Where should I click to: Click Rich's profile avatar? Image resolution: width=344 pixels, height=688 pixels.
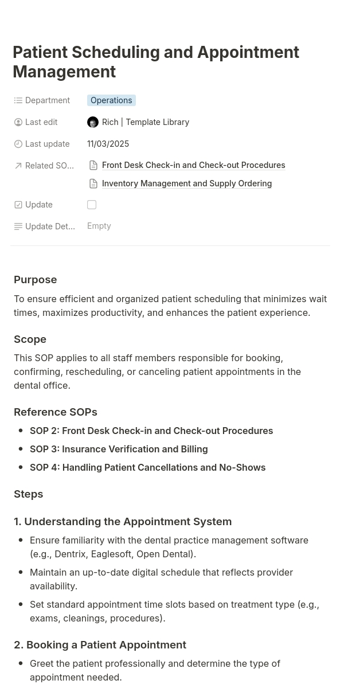tap(93, 122)
